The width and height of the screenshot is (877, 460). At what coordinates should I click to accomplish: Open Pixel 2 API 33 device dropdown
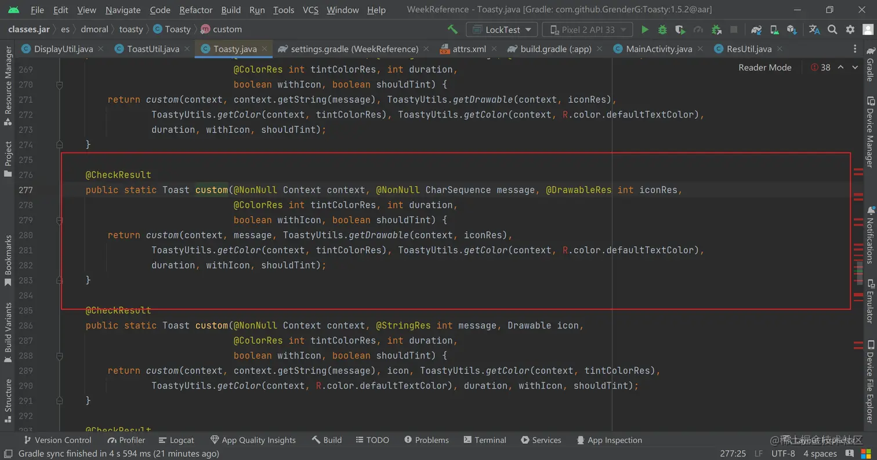587,30
